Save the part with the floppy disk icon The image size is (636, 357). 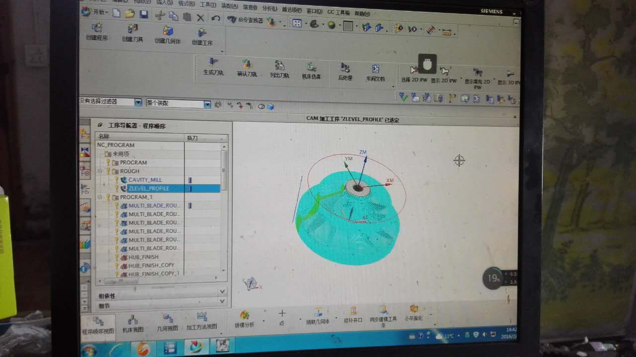[x=144, y=14]
